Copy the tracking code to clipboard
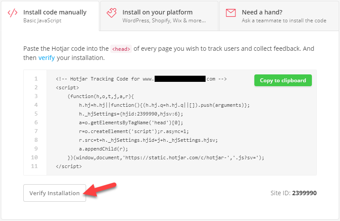340x221 pixels. [283, 81]
